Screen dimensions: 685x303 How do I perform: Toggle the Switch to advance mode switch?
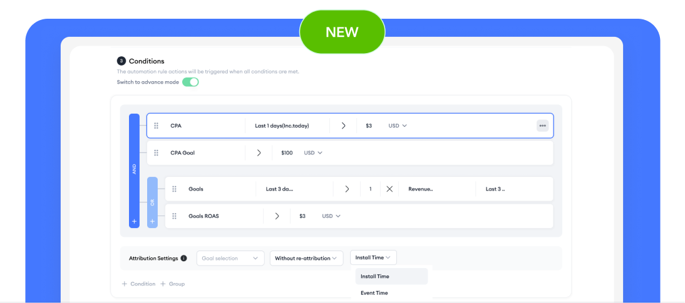[x=190, y=82]
